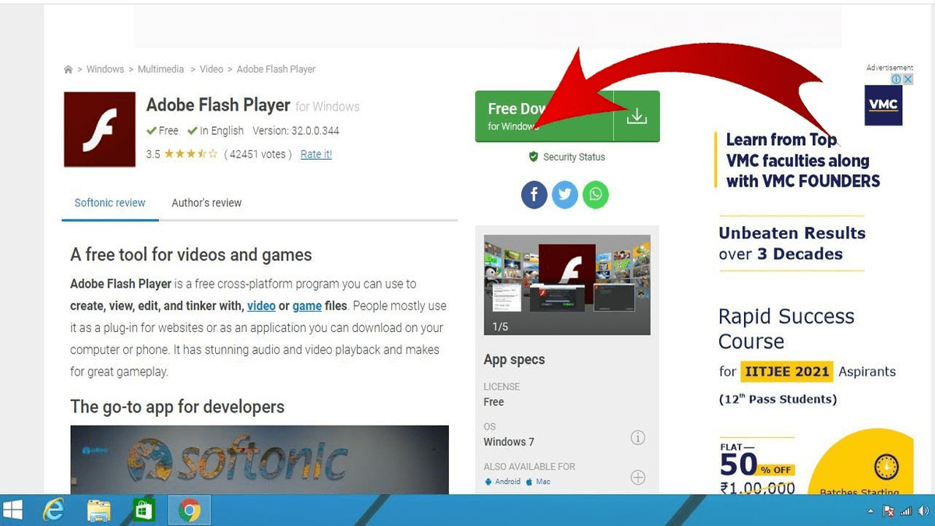Select the Android platform link
The height and width of the screenshot is (526, 935).
tap(503, 482)
